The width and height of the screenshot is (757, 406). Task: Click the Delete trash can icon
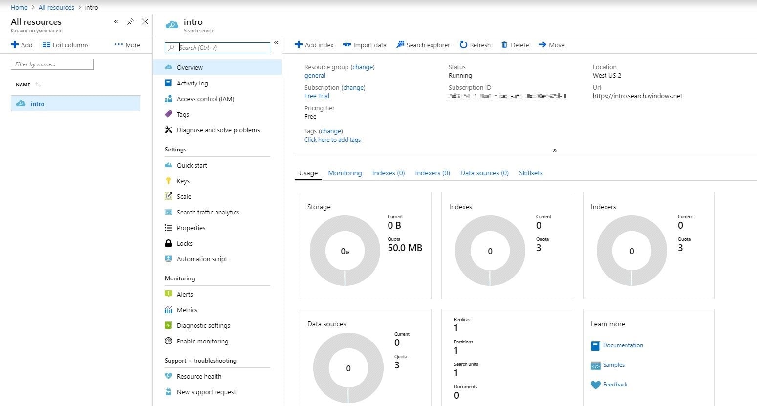coord(504,45)
